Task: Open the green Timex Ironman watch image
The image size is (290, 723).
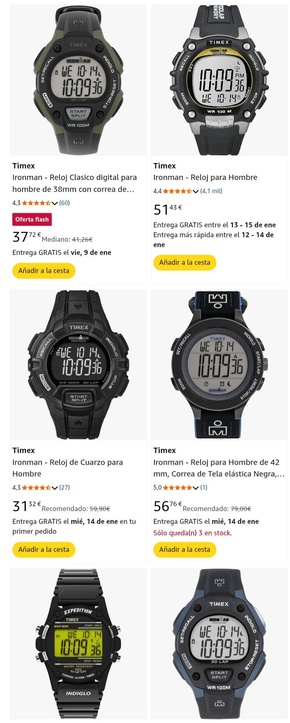Action: (78, 80)
